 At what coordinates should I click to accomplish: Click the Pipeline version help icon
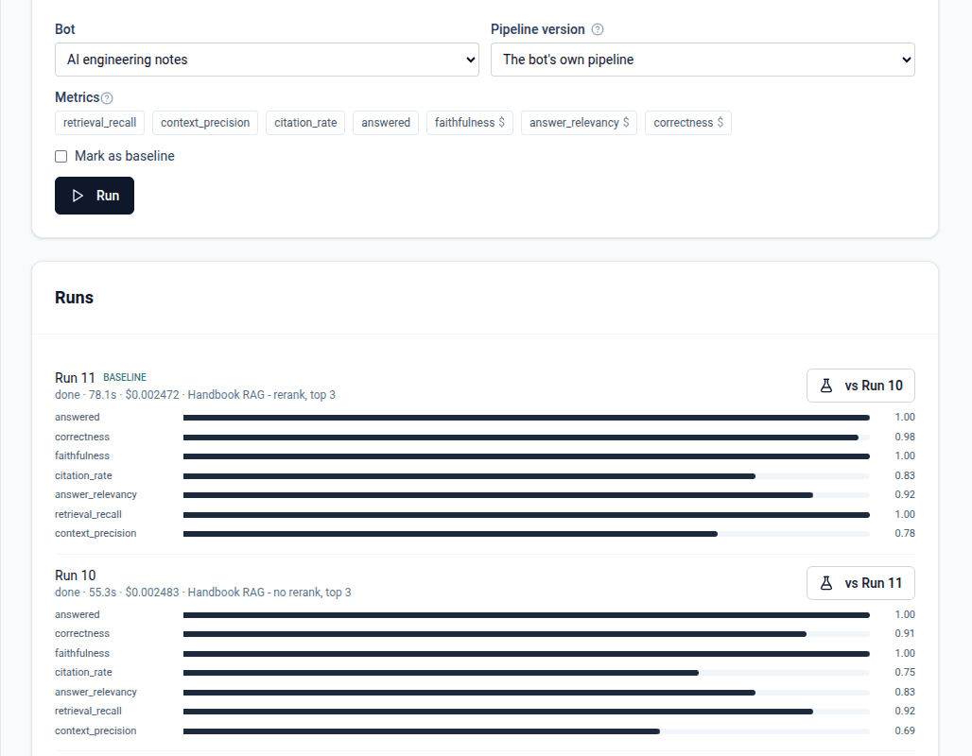coord(597,29)
